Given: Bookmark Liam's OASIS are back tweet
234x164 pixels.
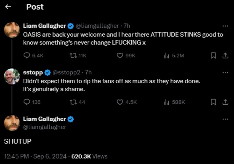Looking at the screenshot, I should click(214, 56).
